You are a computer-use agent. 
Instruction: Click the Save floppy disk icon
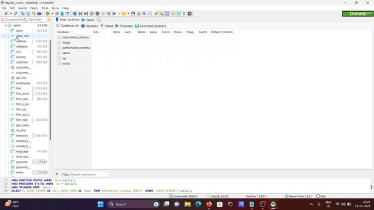[x=133, y=13]
